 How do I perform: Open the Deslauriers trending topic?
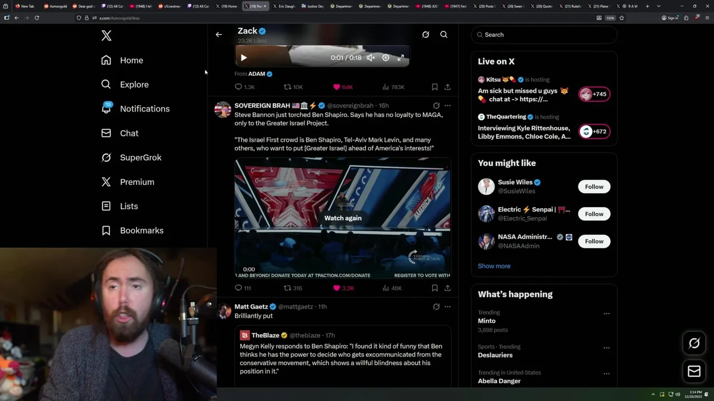pos(495,355)
